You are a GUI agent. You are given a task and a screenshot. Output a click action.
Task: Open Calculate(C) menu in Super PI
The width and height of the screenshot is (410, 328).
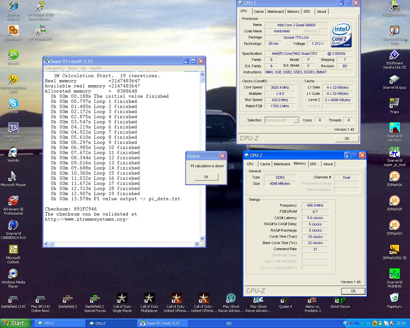(54, 68)
